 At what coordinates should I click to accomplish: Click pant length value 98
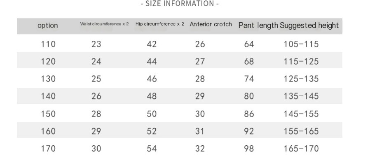[249, 149]
